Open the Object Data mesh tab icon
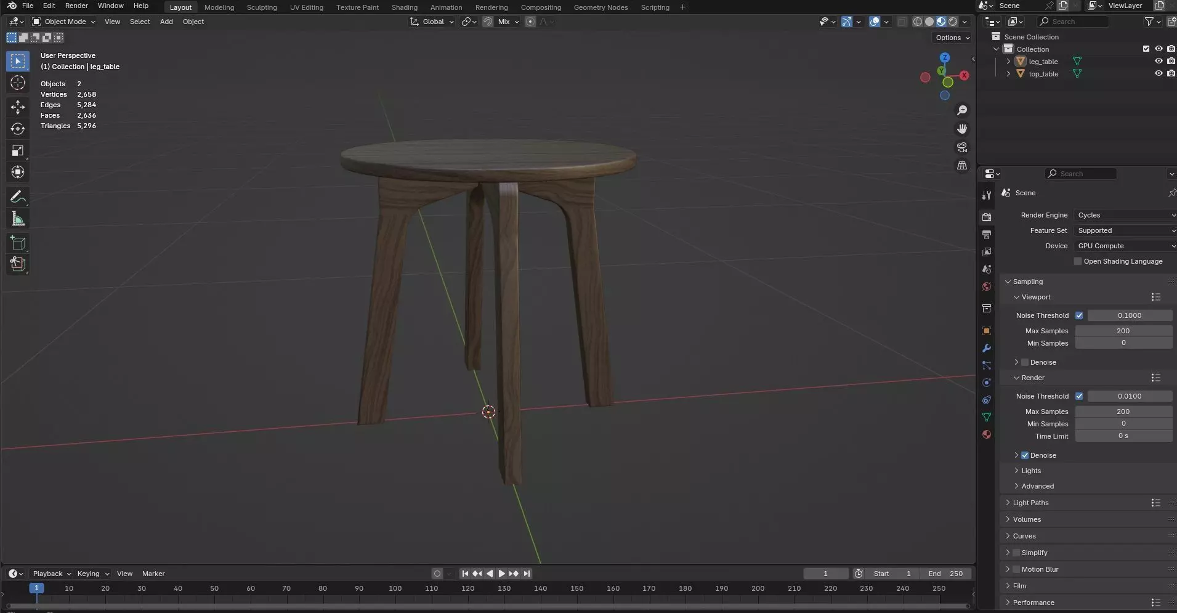This screenshot has height=613, width=1177. pos(987,417)
